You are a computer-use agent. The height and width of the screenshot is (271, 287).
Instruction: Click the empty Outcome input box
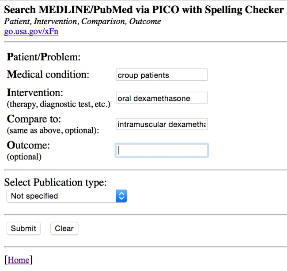pos(162,150)
